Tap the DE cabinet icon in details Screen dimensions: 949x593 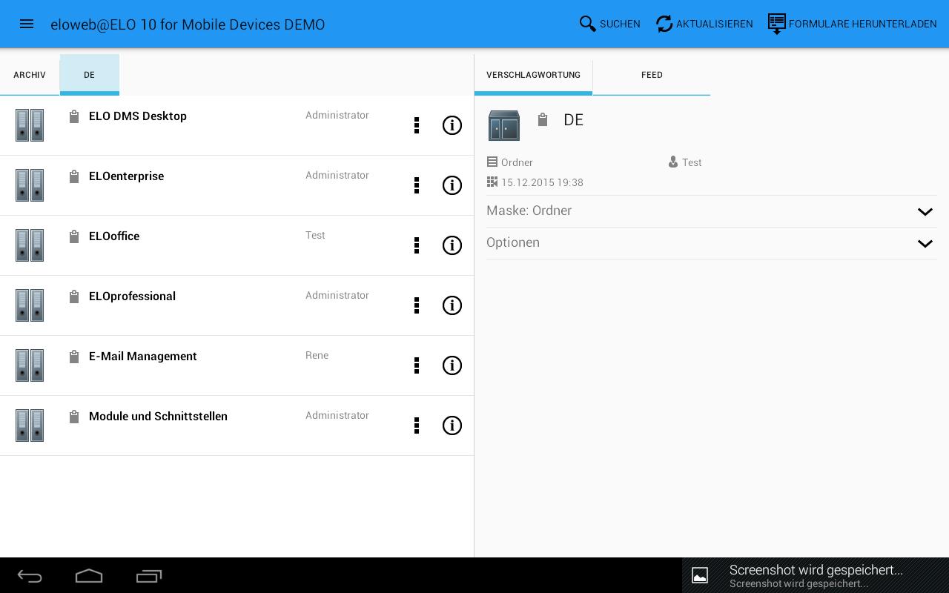(x=504, y=125)
